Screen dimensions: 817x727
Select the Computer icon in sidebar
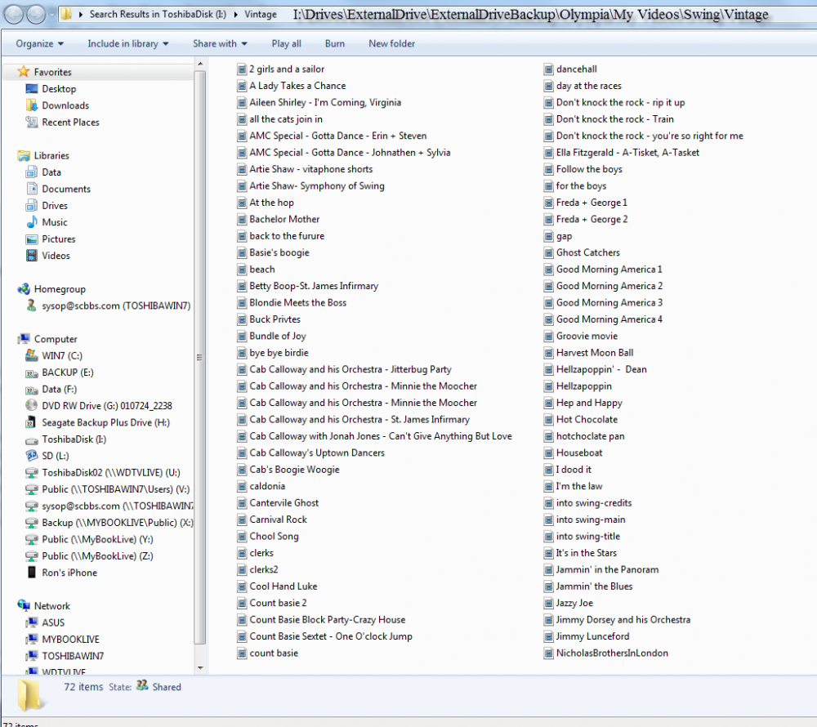pyautogui.click(x=24, y=338)
